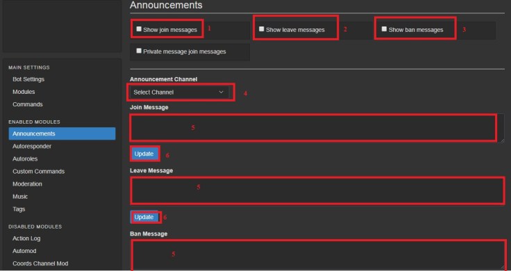Open the disabled Action Log module

pos(26,238)
